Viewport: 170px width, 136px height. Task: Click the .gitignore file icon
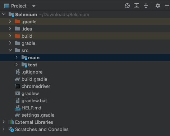pyautogui.click(x=18, y=72)
